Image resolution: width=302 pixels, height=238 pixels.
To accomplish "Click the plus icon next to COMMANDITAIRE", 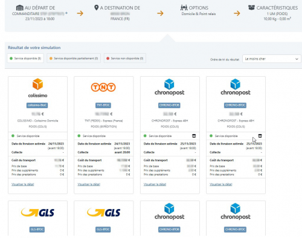I will pos(66,13).
